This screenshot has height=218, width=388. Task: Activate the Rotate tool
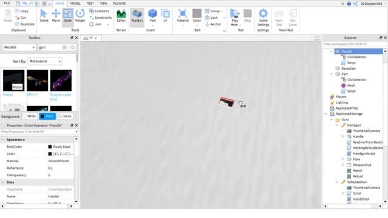80,16
